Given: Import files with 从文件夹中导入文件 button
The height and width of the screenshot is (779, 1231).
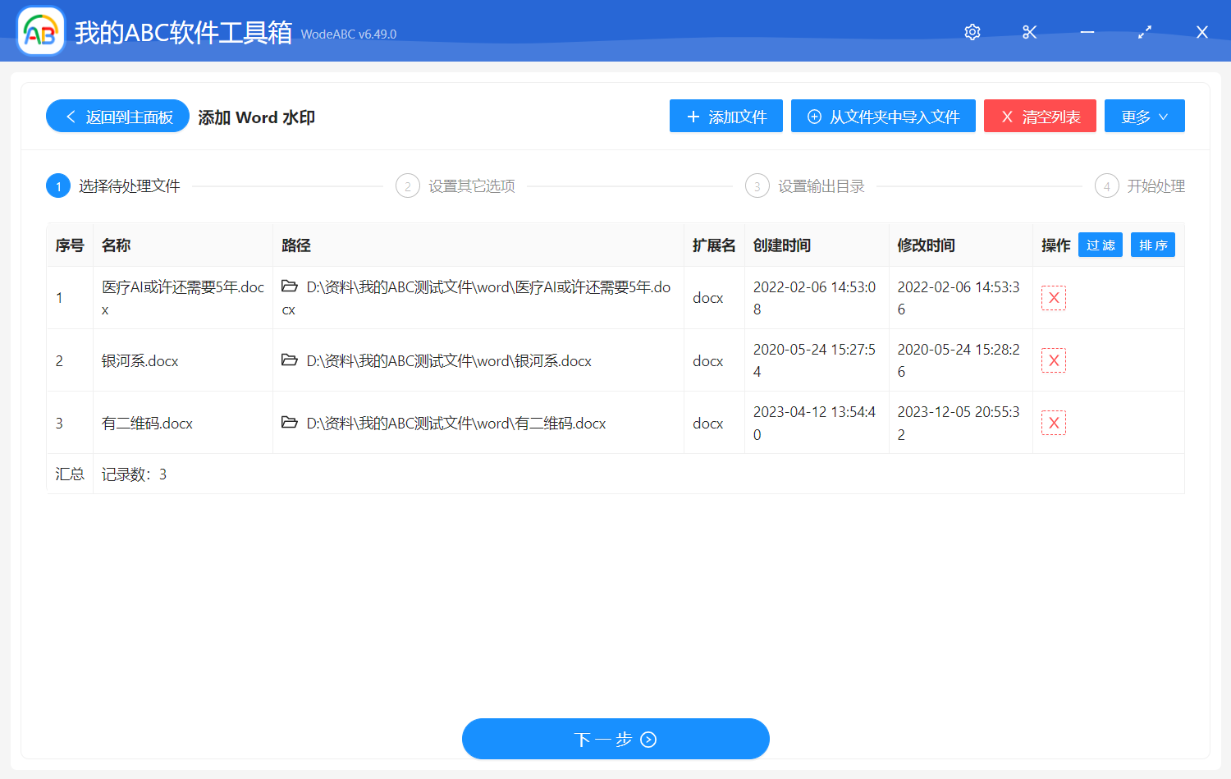Looking at the screenshot, I should (883, 116).
